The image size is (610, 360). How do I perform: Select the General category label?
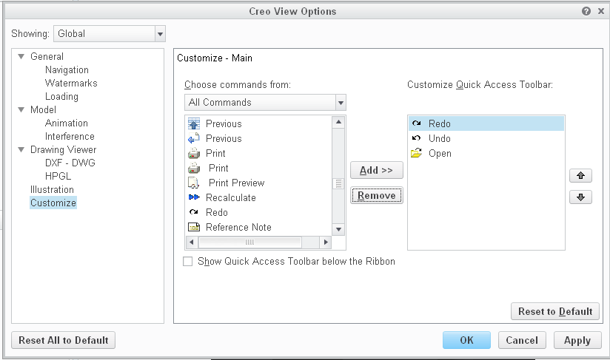pyautogui.click(x=47, y=57)
